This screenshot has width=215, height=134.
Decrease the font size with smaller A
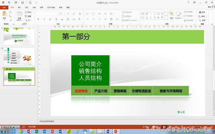[74, 14]
